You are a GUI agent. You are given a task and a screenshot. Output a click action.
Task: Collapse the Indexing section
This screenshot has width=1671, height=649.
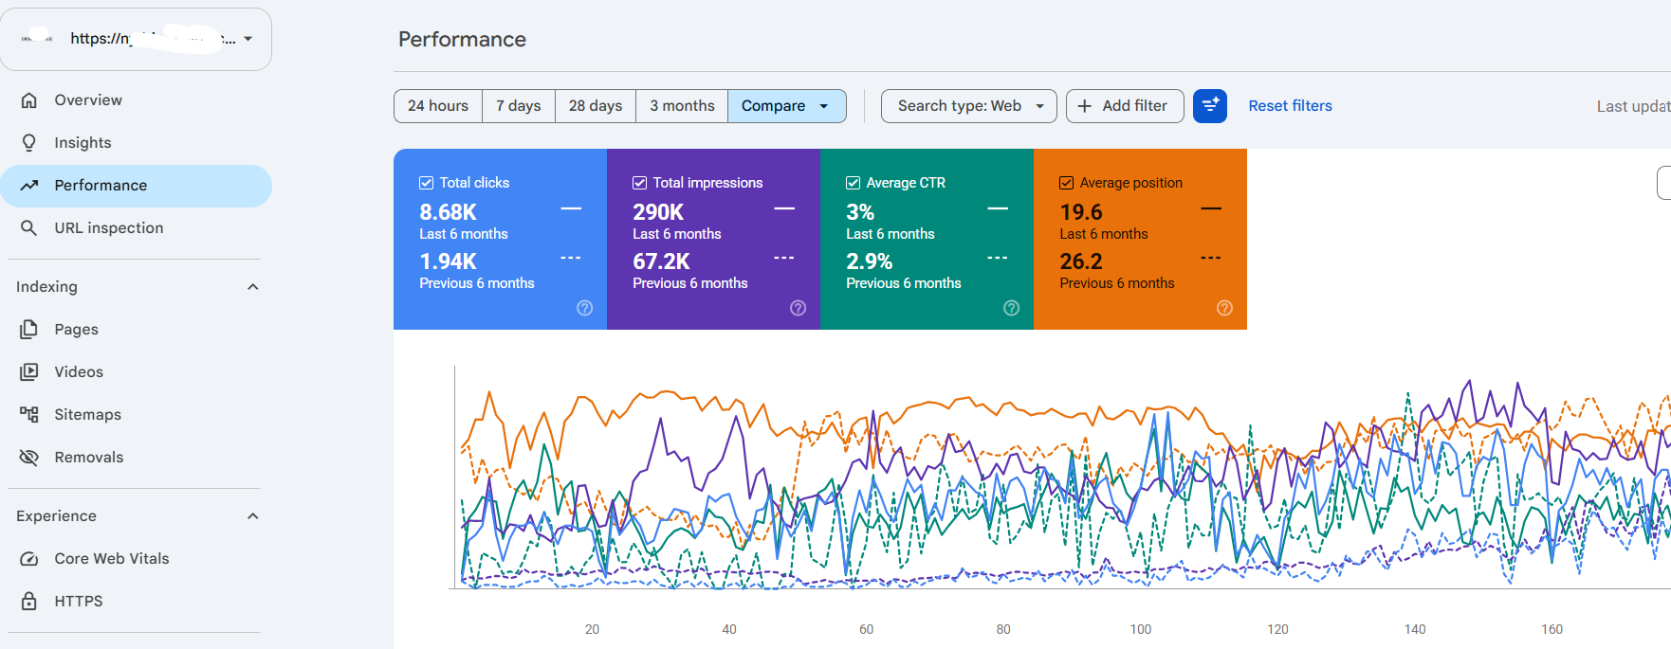coord(253,287)
